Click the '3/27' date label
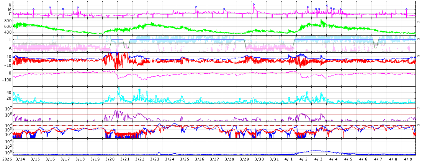 214,159
